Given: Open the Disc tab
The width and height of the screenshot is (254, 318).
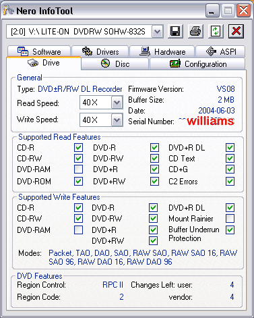Looking at the screenshot, I should point(115,64).
